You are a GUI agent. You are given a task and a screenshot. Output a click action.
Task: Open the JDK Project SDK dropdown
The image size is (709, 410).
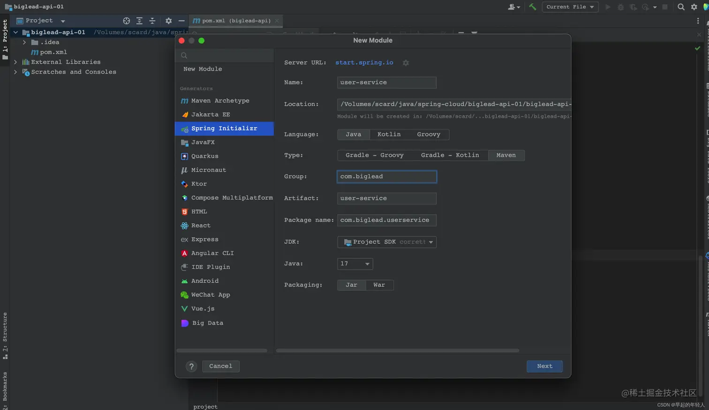point(387,242)
